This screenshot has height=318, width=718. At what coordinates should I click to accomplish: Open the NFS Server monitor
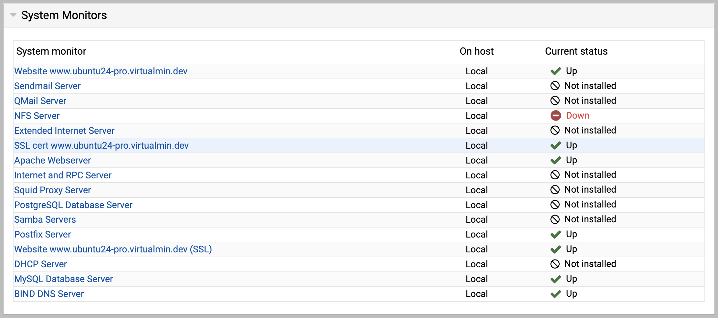[37, 116]
